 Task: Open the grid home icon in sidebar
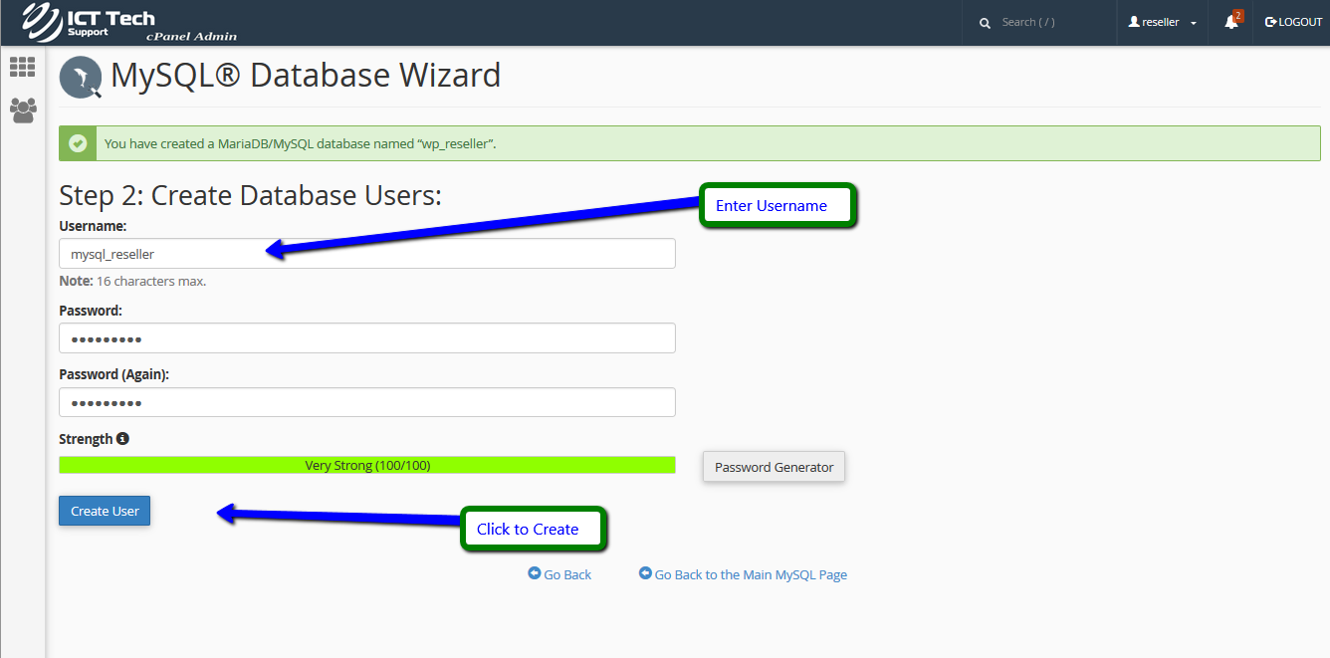pos(22,67)
